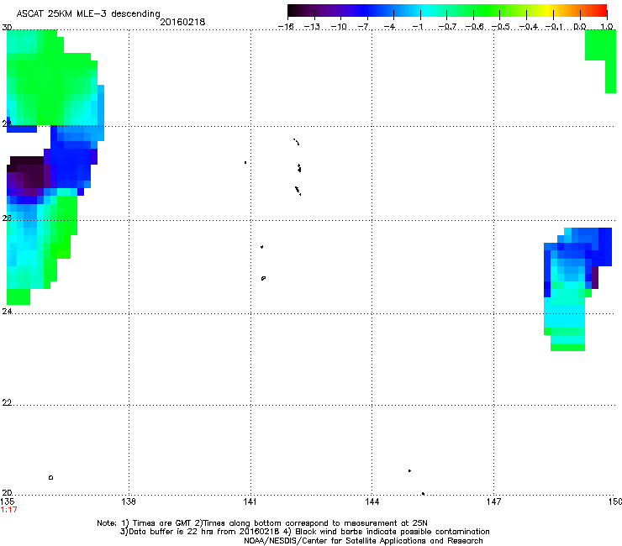Click the colorbar tick label -10
Image resolution: width=622 pixels, height=546 pixels.
(339, 27)
